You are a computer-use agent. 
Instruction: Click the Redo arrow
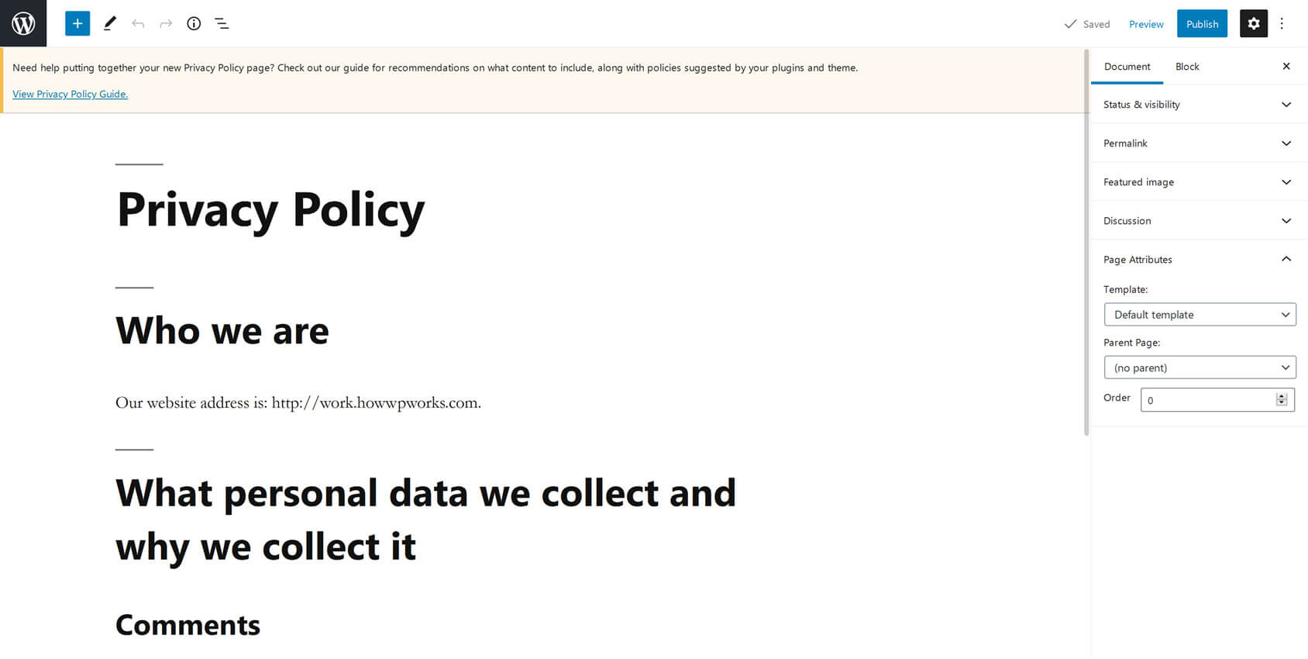point(166,23)
